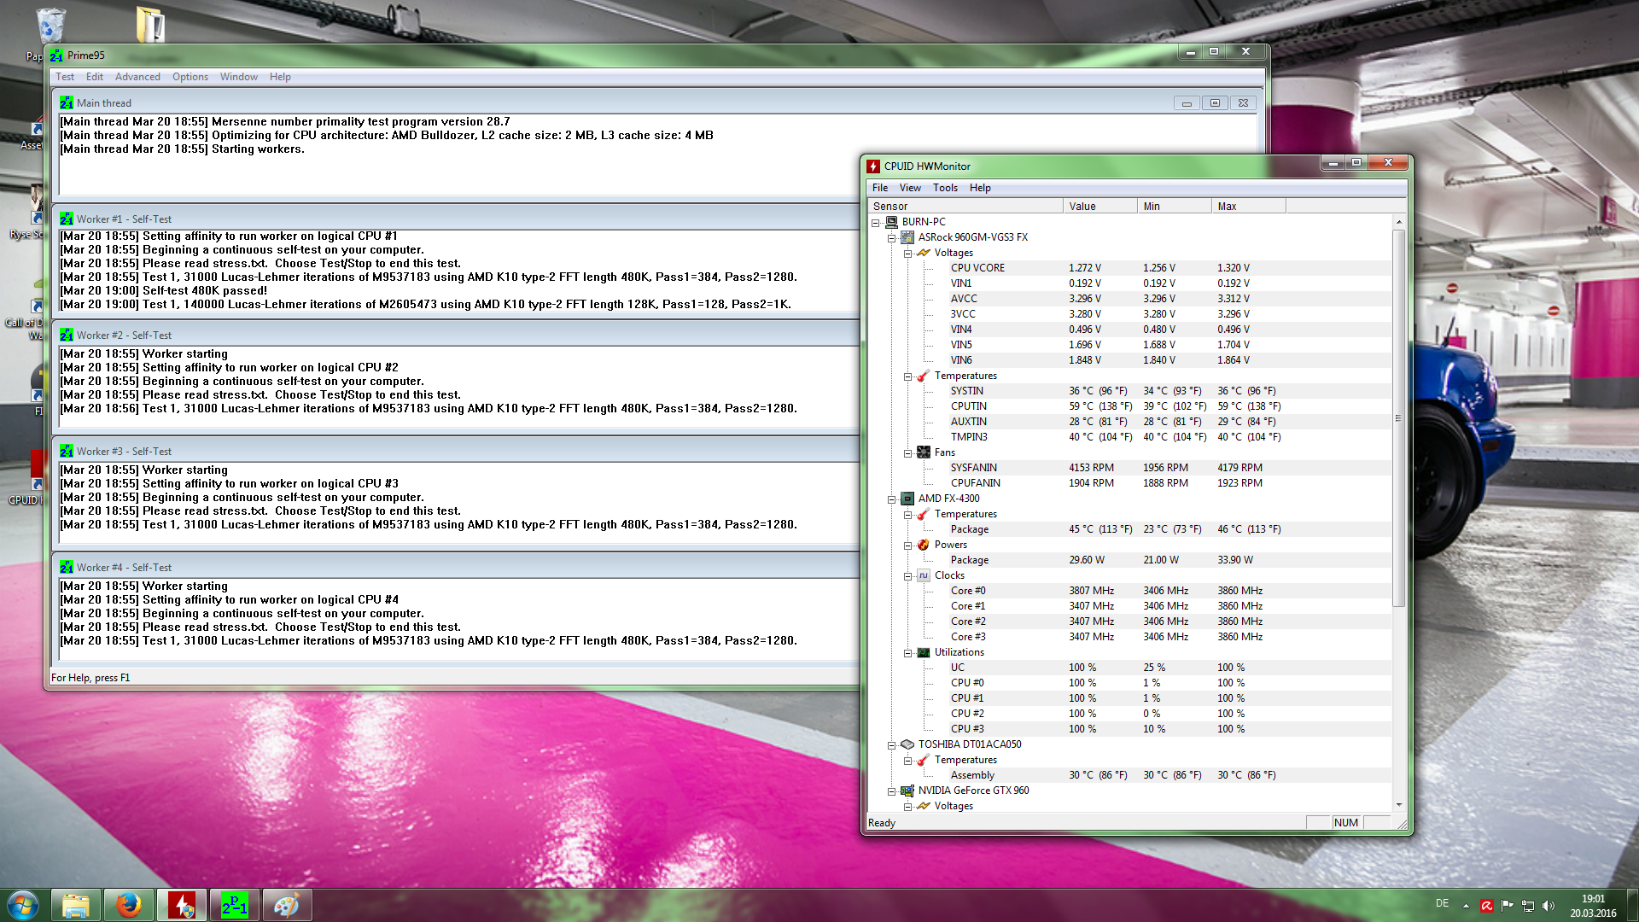The image size is (1639, 922).
Task: Click the Clocks waveform icon
Action: coord(924,575)
